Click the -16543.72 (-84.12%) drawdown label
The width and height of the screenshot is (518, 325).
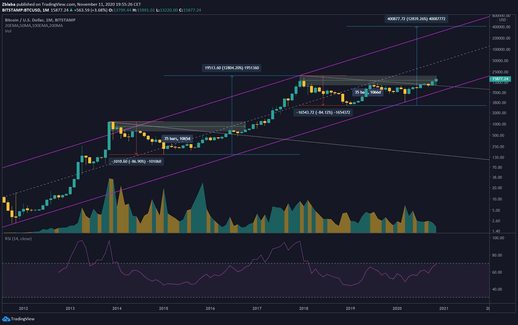click(x=323, y=112)
